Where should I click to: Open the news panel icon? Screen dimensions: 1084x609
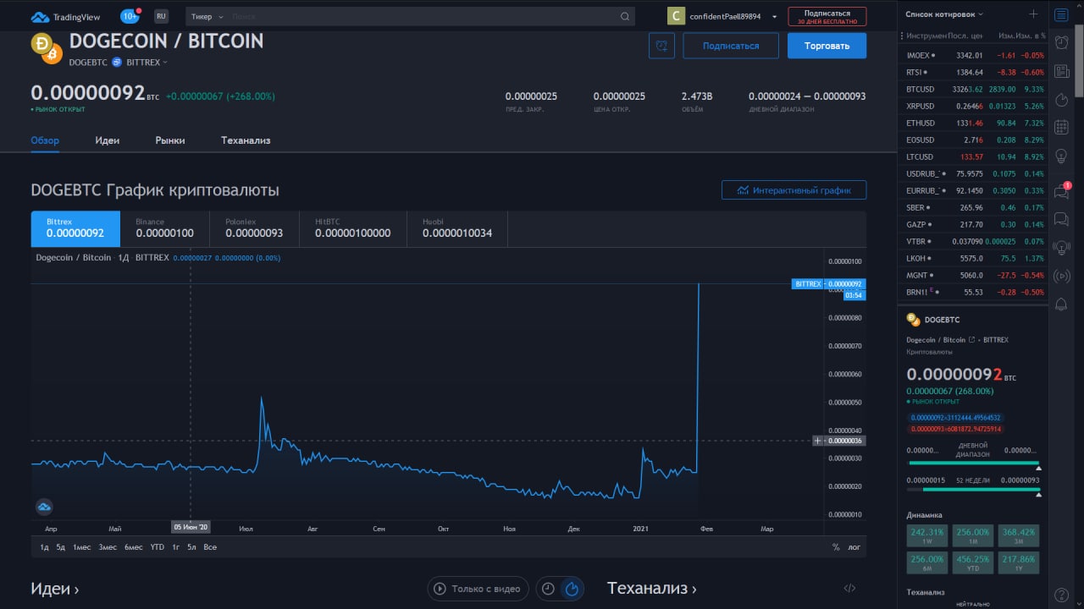pyautogui.click(x=1061, y=71)
